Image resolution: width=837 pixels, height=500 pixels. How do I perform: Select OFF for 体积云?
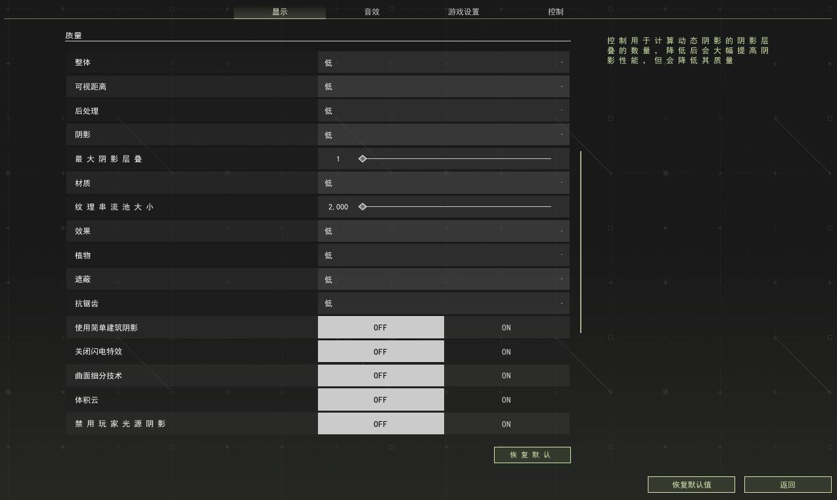point(381,399)
